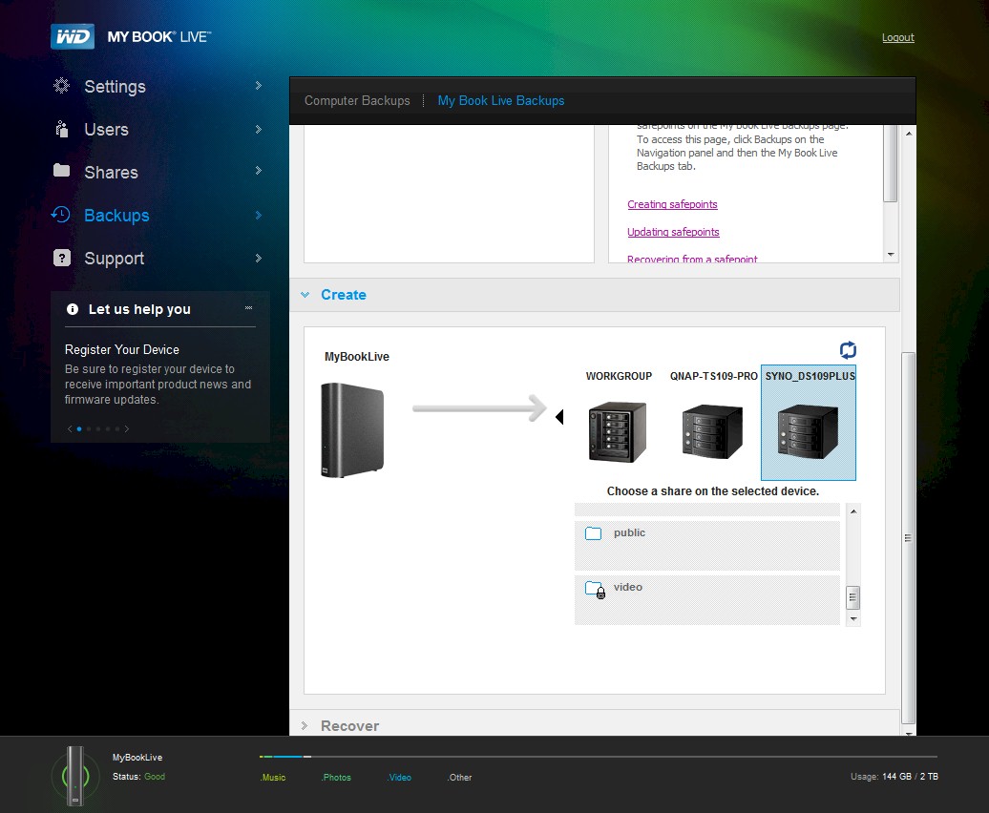The height and width of the screenshot is (813, 989).
Task: Open Recovering from a safepoint link
Action: (x=692, y=259)
